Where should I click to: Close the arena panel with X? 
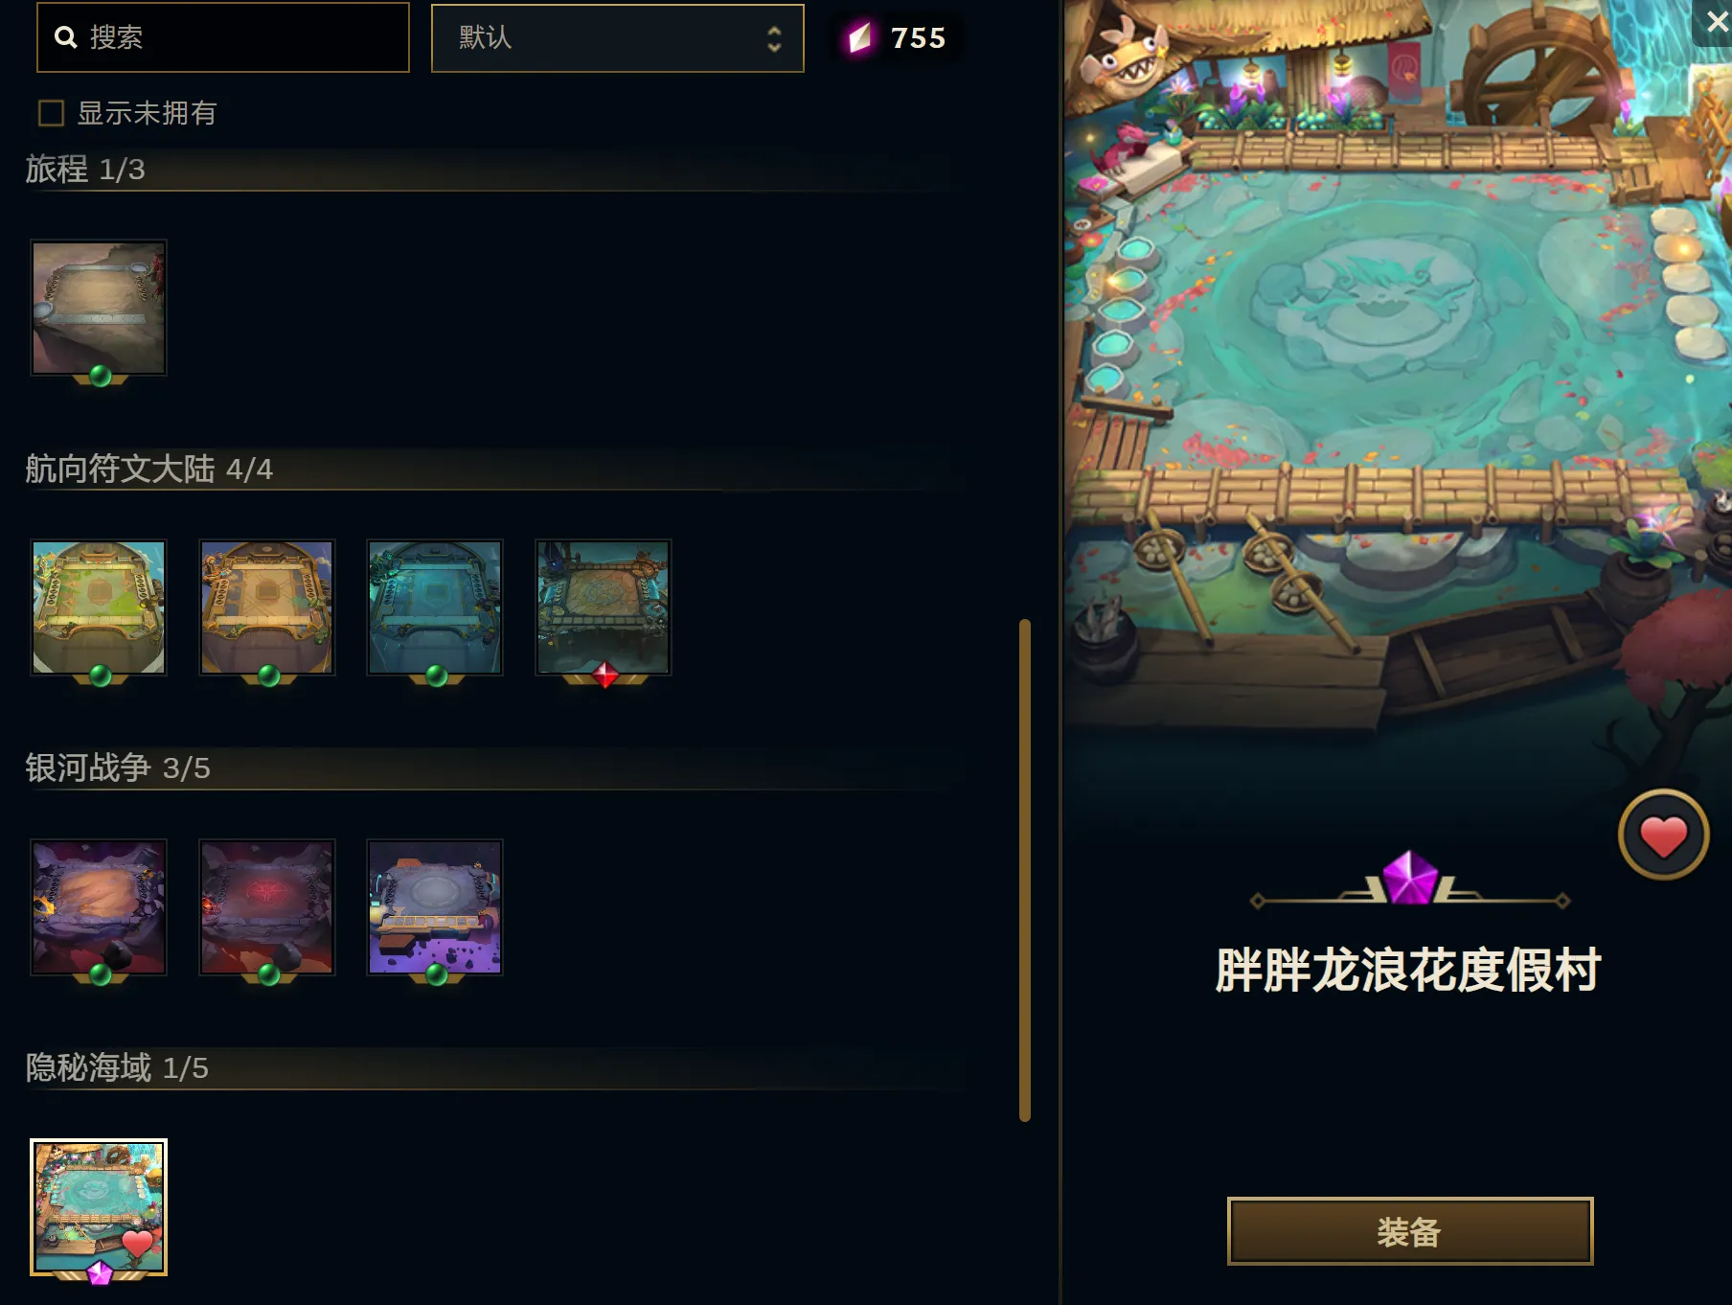tap(1715, 21)
